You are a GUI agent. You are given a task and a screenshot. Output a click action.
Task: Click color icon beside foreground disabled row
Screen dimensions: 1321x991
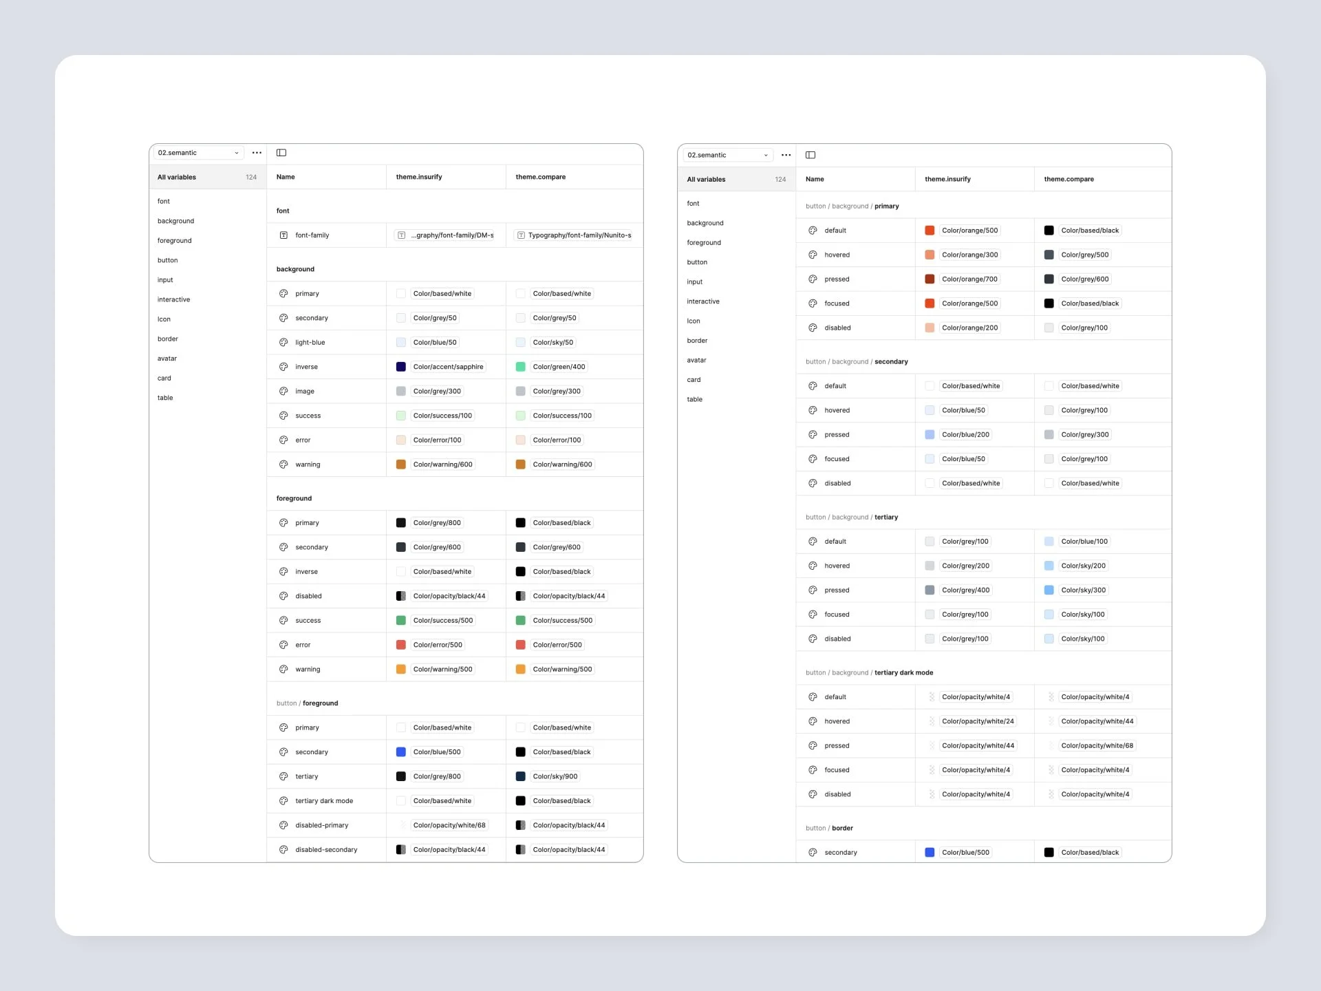coord(283,596)
